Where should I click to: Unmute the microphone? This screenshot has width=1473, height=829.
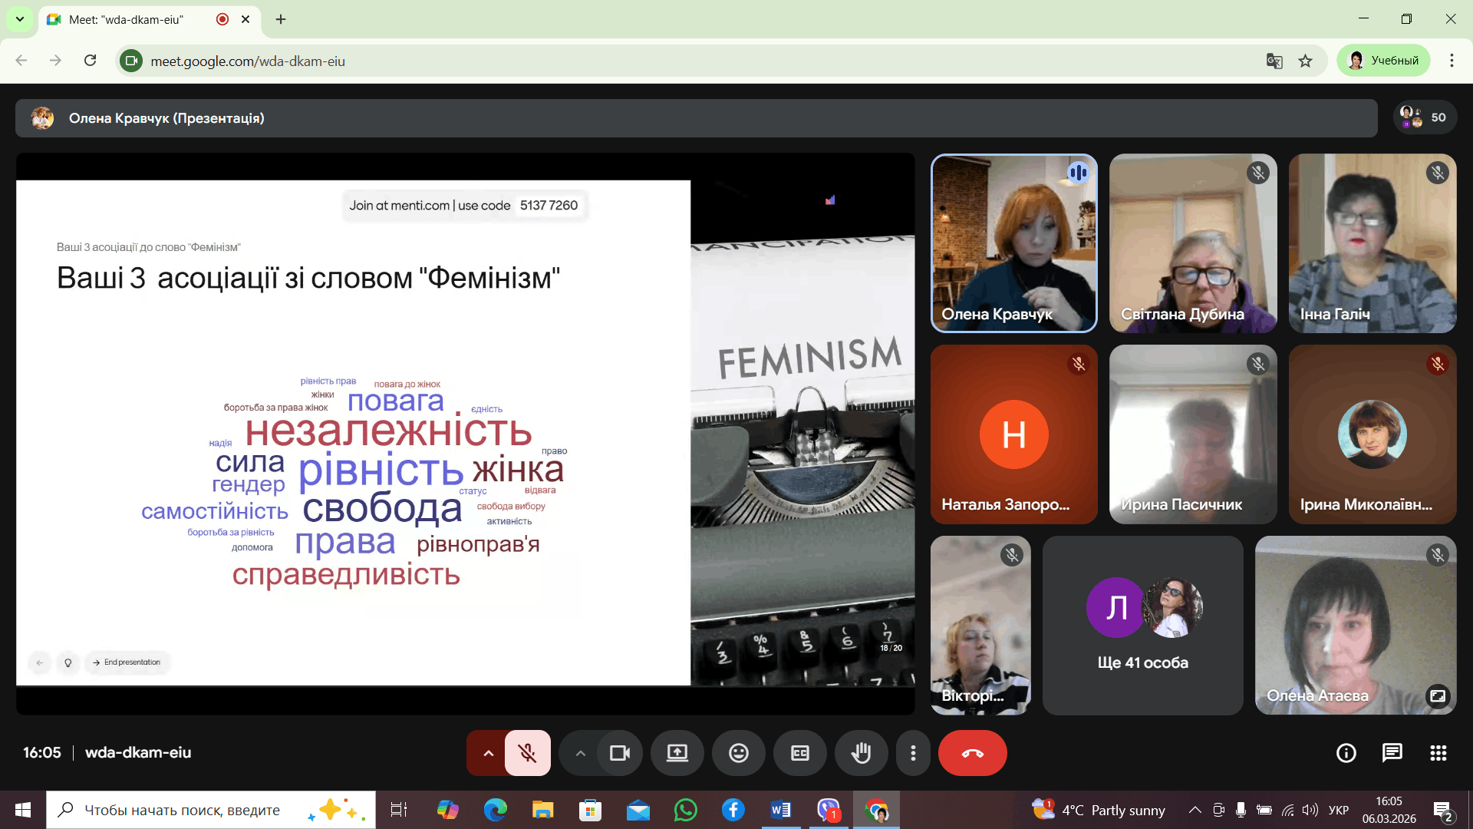527,753
